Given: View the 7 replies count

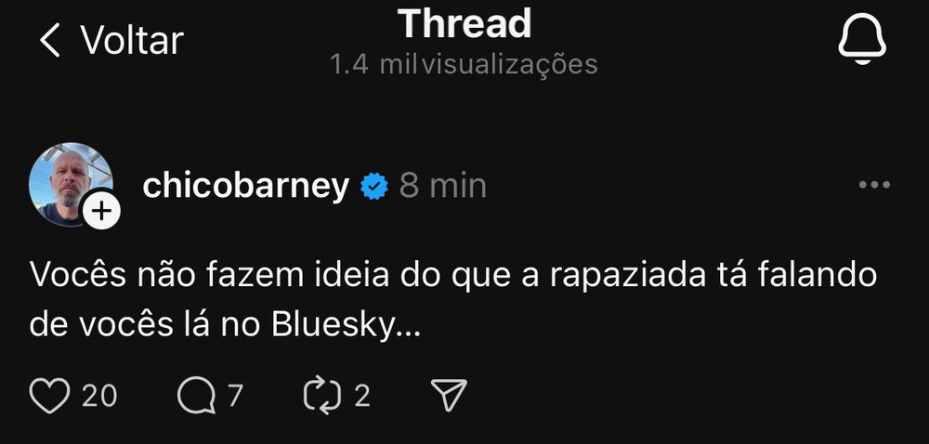Looking at the screenshot, I should tap(235, 396).
